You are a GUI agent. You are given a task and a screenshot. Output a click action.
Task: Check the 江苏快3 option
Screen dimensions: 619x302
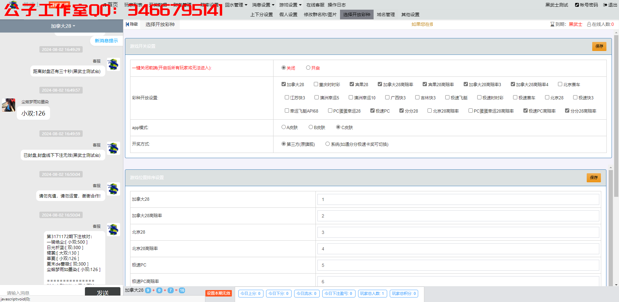click(287, 97)
